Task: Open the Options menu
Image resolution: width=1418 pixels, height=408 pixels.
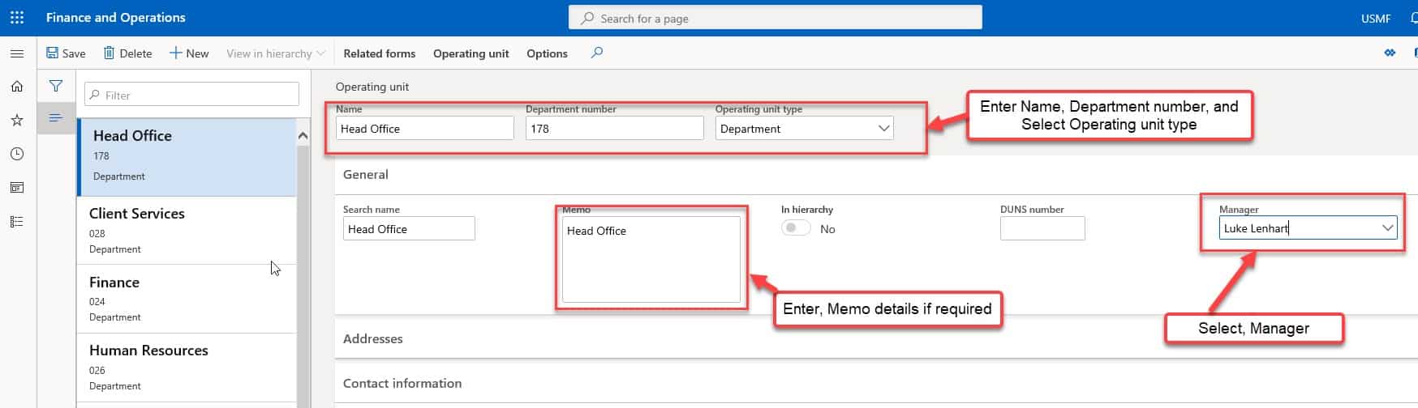Action: (547, 53)
